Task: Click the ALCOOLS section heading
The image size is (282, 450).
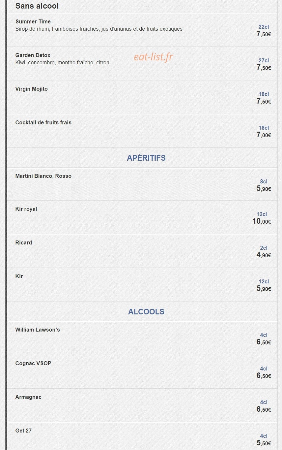Action: [146, 312]
